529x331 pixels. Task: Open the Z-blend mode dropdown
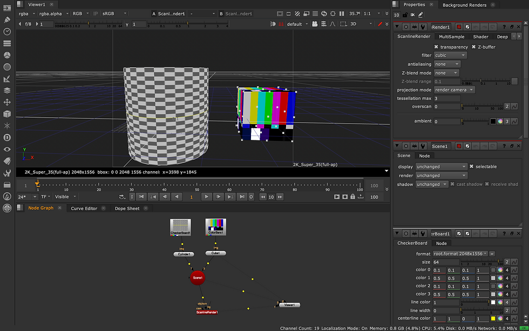pyautogui.click(x=446, y=73)
